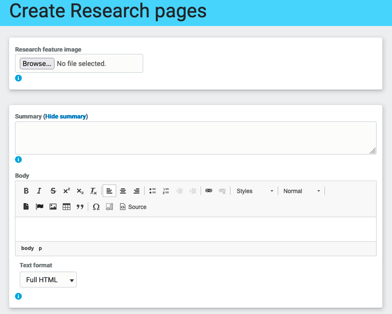Apply superscript formatting
Image resolution: width=392 pixels, height=314 pixels.
click(x=67, y=191)
